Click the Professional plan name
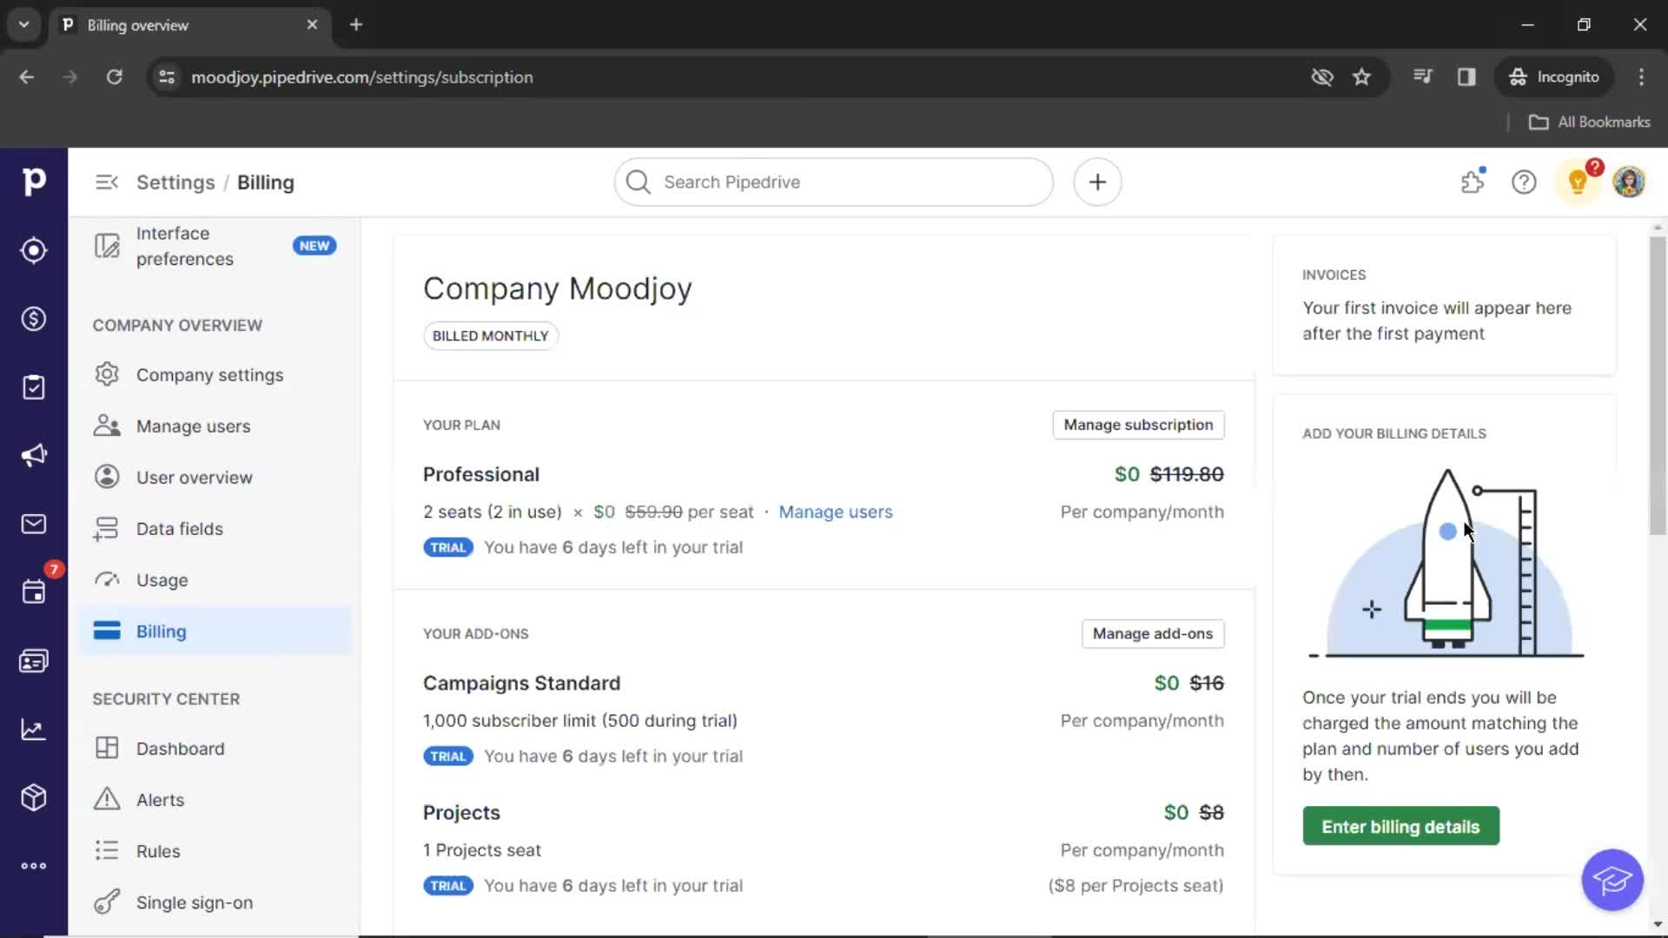The image size is (1668, 938). pos(481,475)
